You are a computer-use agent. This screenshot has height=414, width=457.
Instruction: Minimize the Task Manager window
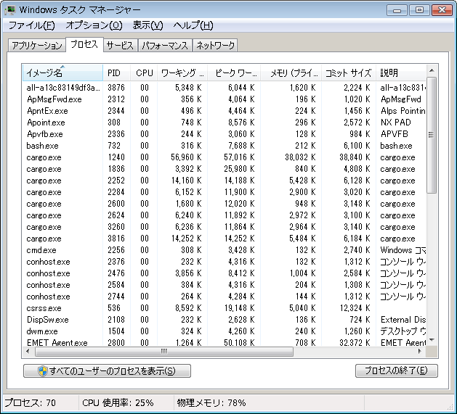pyautogui.click(x=397, y=10)
